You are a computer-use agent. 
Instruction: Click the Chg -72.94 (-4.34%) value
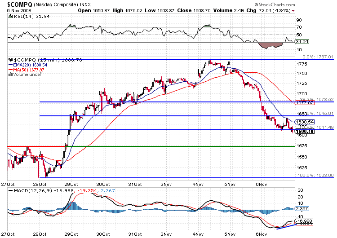pos(268,10)
